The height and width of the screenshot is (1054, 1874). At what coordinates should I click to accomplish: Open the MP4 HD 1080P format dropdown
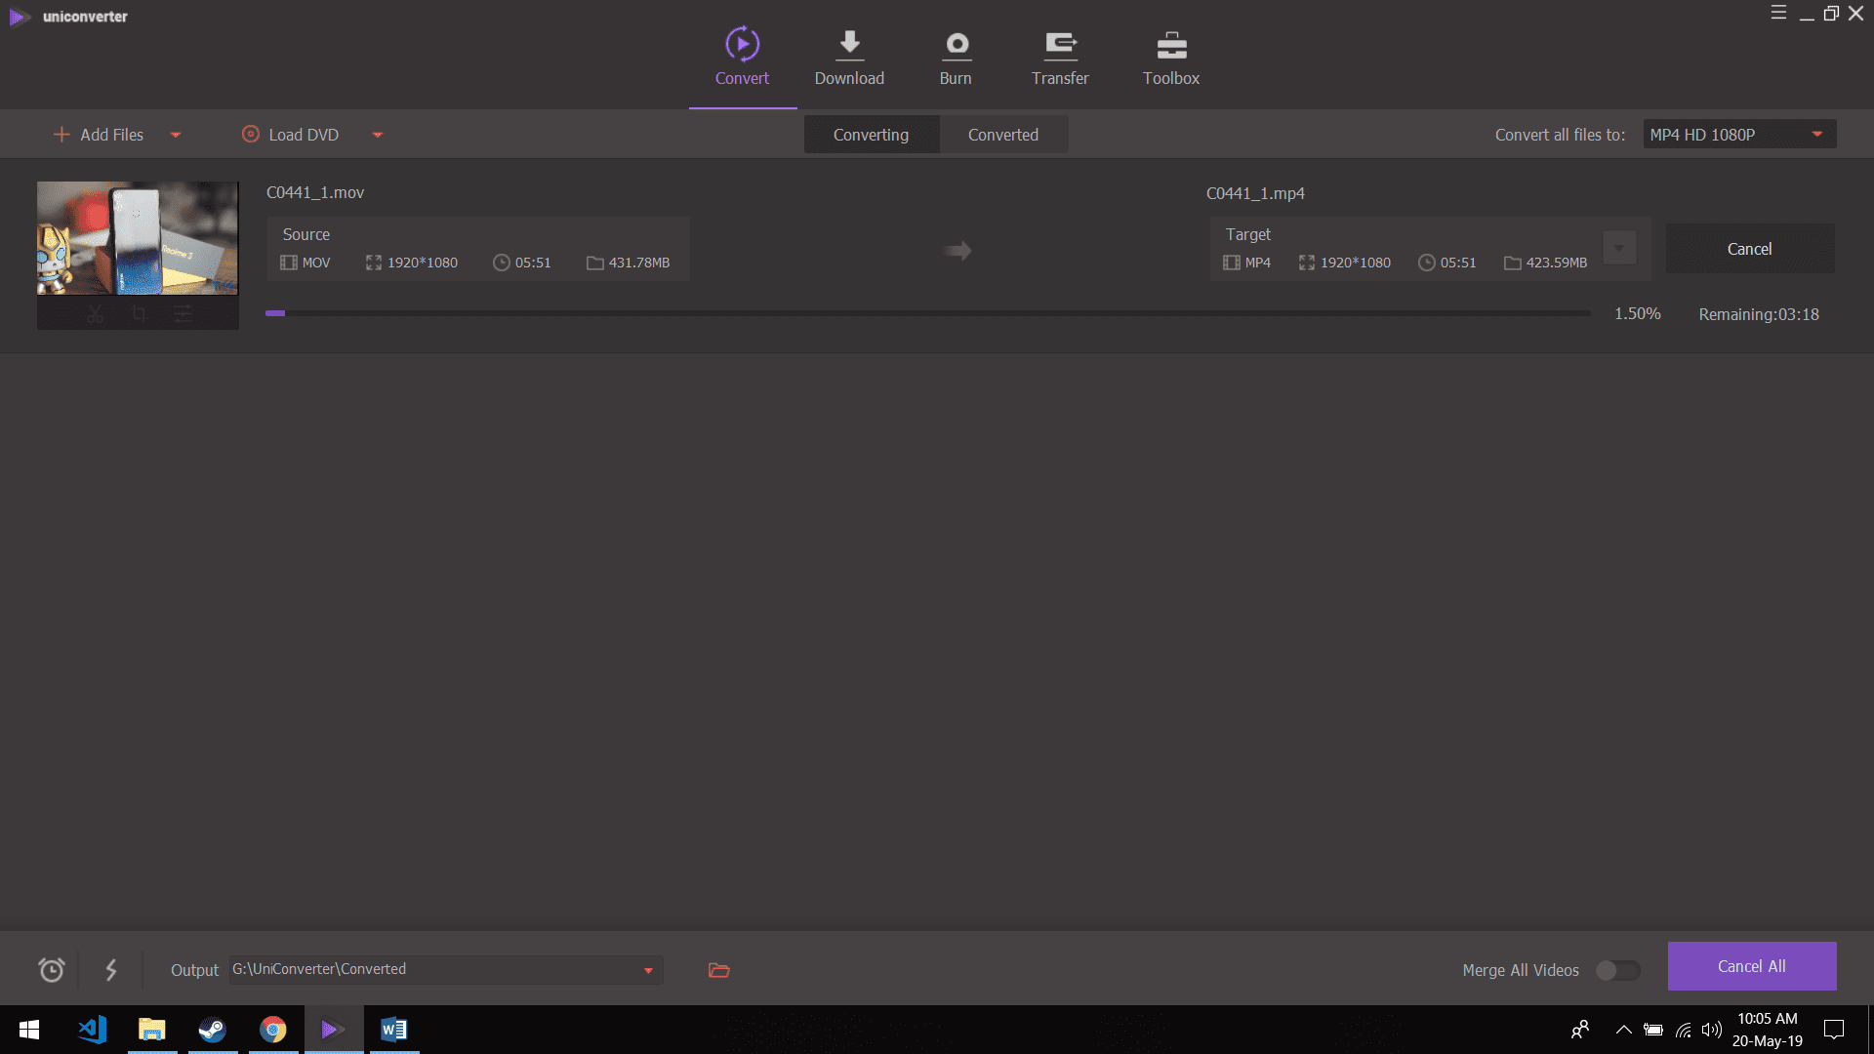(x=1738, y=135)
